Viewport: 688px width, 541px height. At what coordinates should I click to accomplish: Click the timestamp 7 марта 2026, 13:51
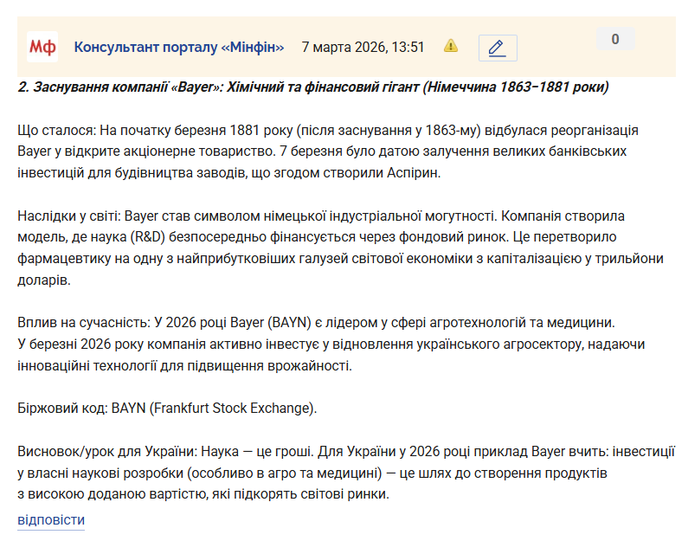click(x=363, y=47)
